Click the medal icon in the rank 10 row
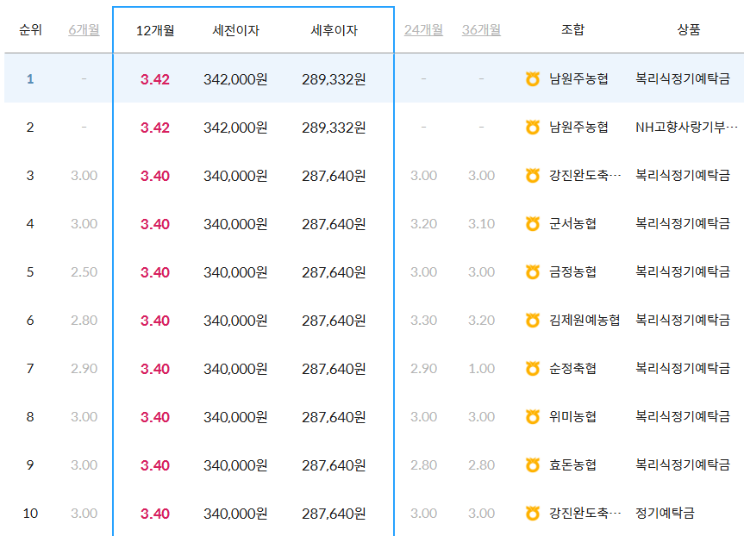Viewport: 744px width, 536px height. pyautogui.click(x=533, y=514)
